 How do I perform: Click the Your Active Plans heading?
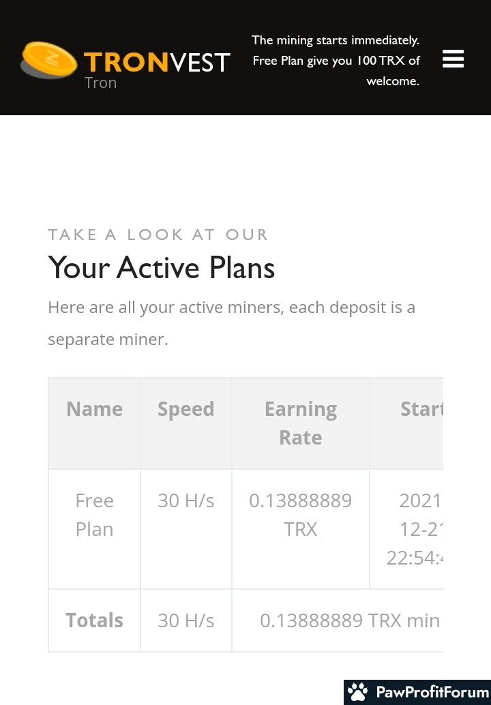(161, 267)
